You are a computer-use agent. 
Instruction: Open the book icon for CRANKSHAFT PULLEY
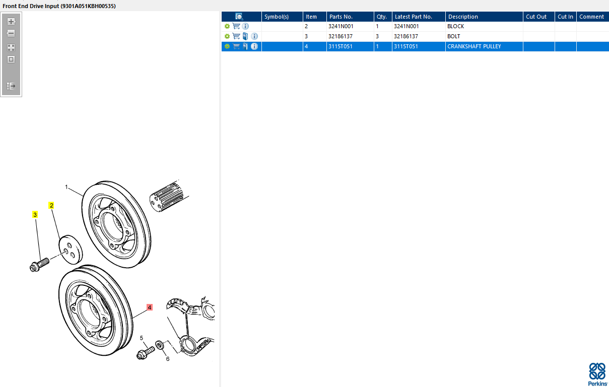(x=245, y=46)
